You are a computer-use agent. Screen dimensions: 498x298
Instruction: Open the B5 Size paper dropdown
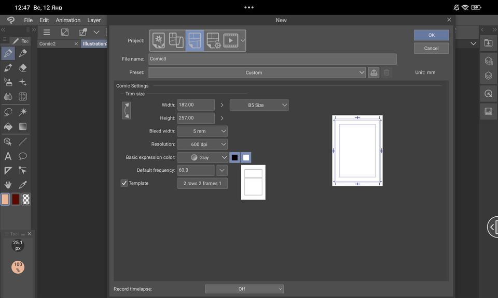(x=259, y=105)
